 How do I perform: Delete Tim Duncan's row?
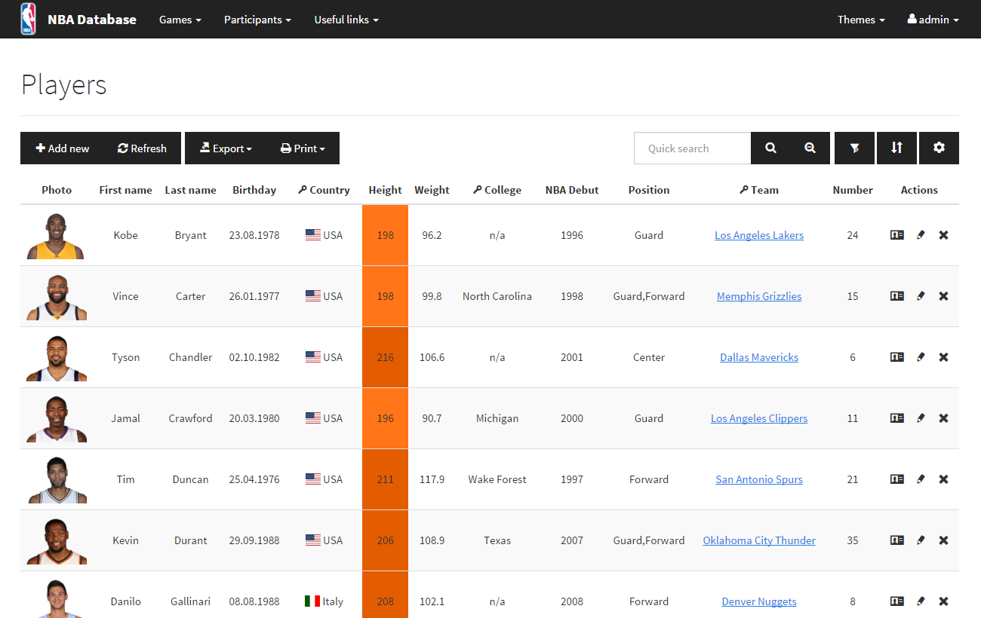[943, 479]
